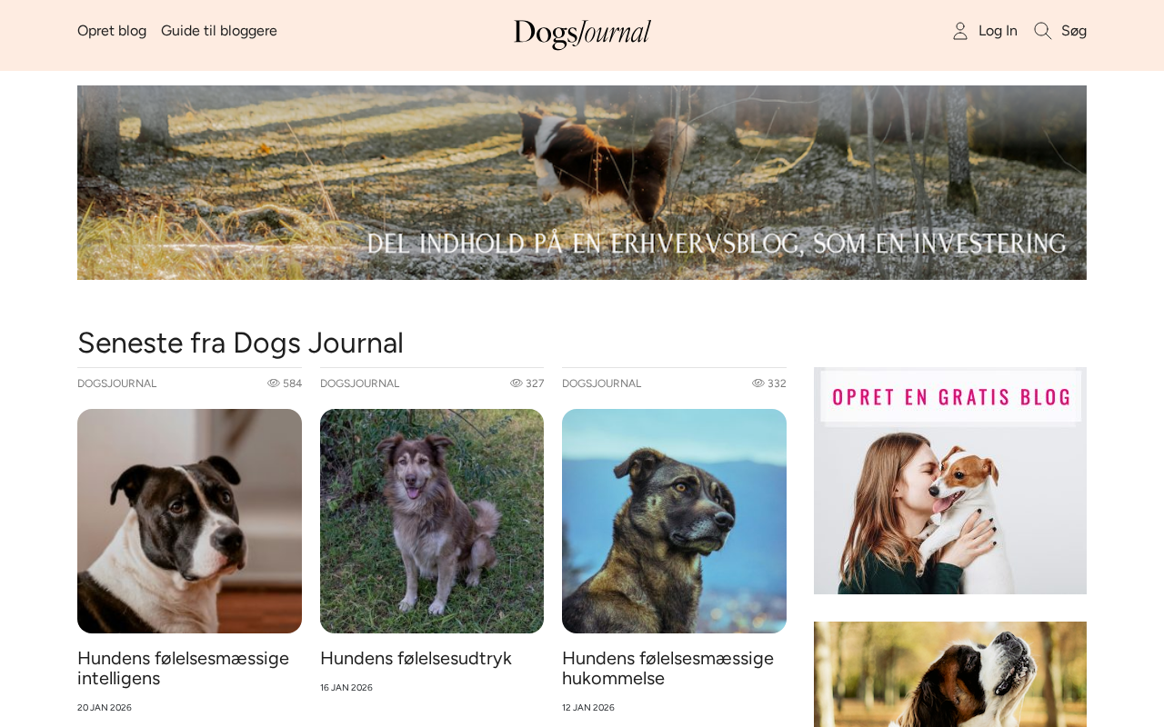This screenshot has width=1164, height=727.
Task: Click the user profile icon beside Log In
Action: (x=960, y=31)
